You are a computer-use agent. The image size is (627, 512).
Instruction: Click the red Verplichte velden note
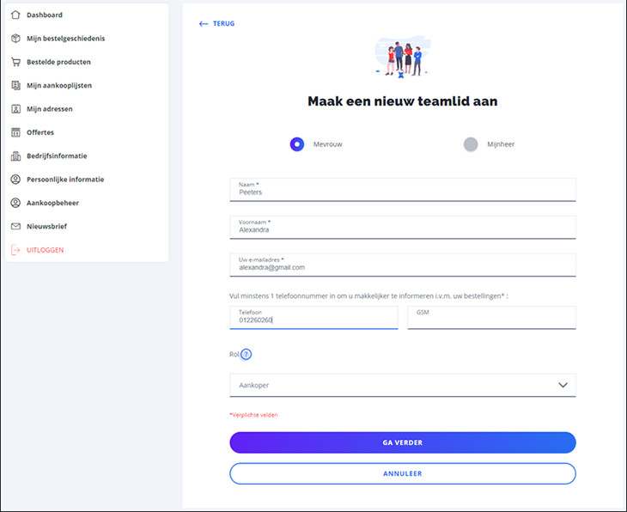253,415
